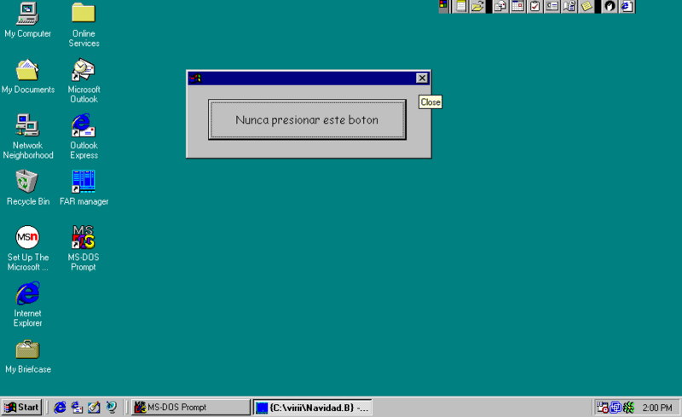The image size is (682, 417).
Task: Launch Outlook Express from Quick Launch
Action: pos(77,408)
